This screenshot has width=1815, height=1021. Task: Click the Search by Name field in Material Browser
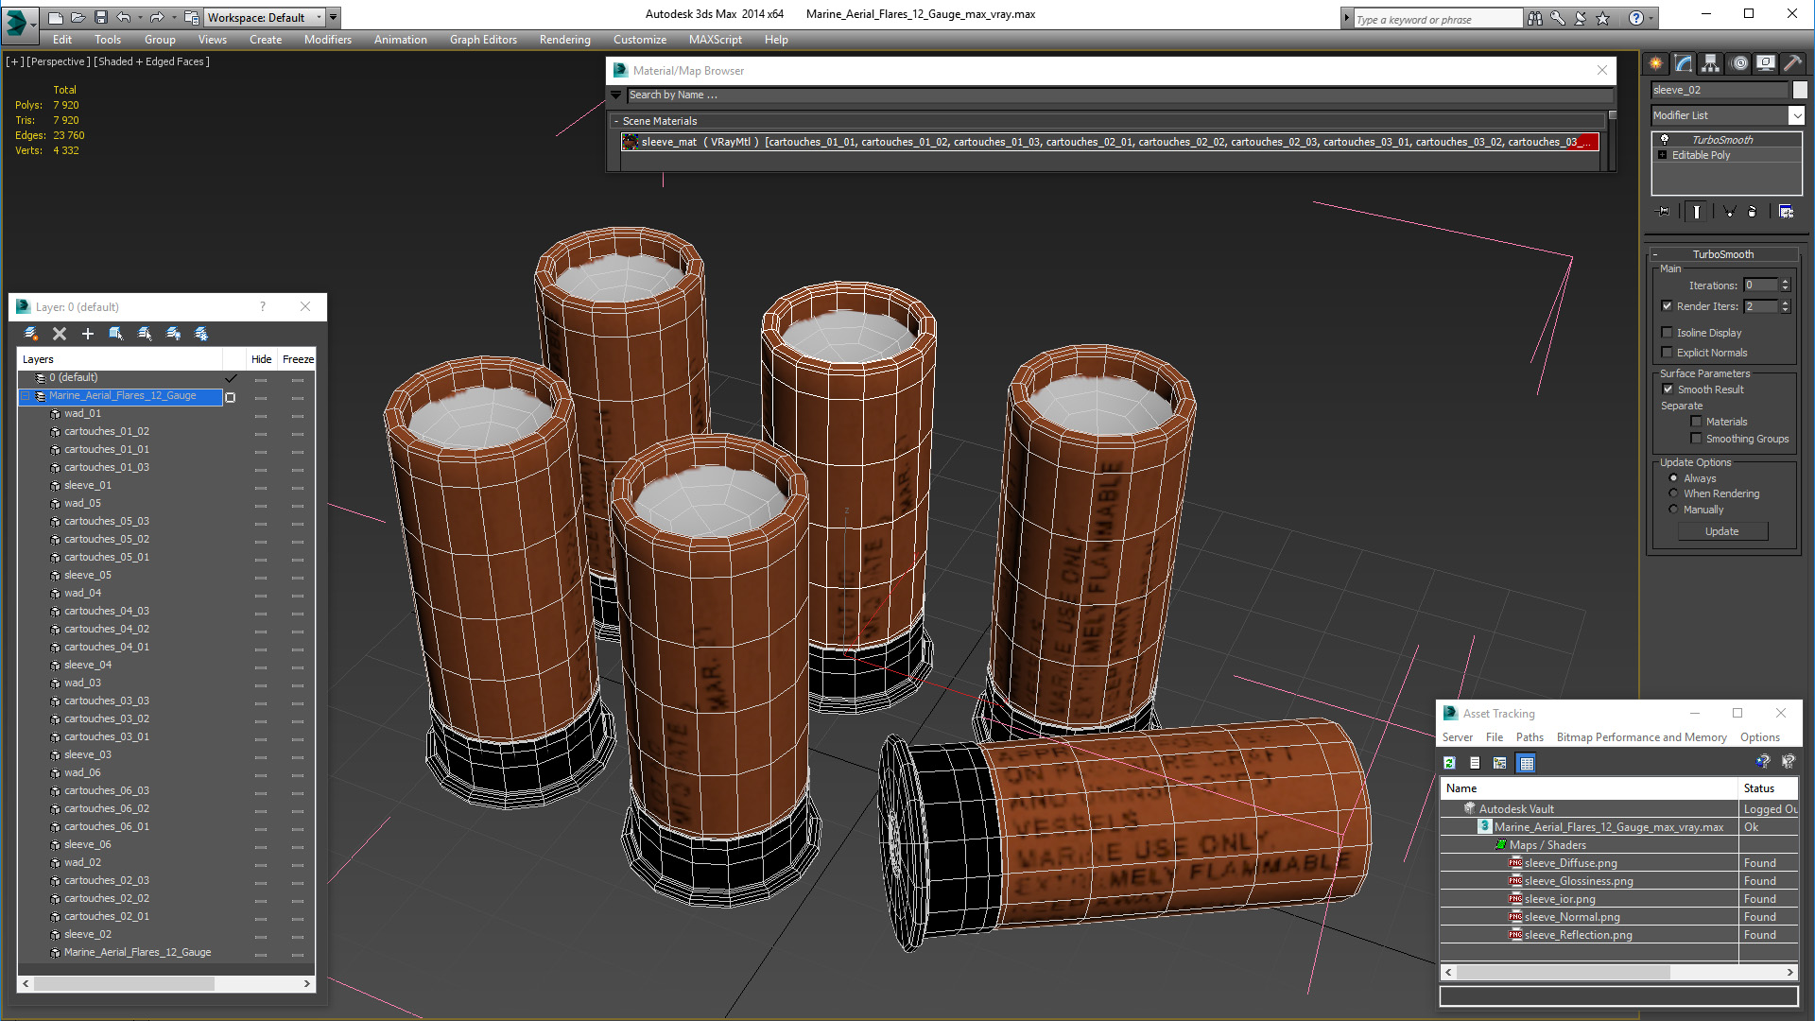(1120, 95)
